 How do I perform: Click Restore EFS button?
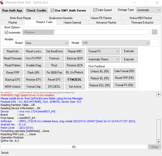pos(34,80)
